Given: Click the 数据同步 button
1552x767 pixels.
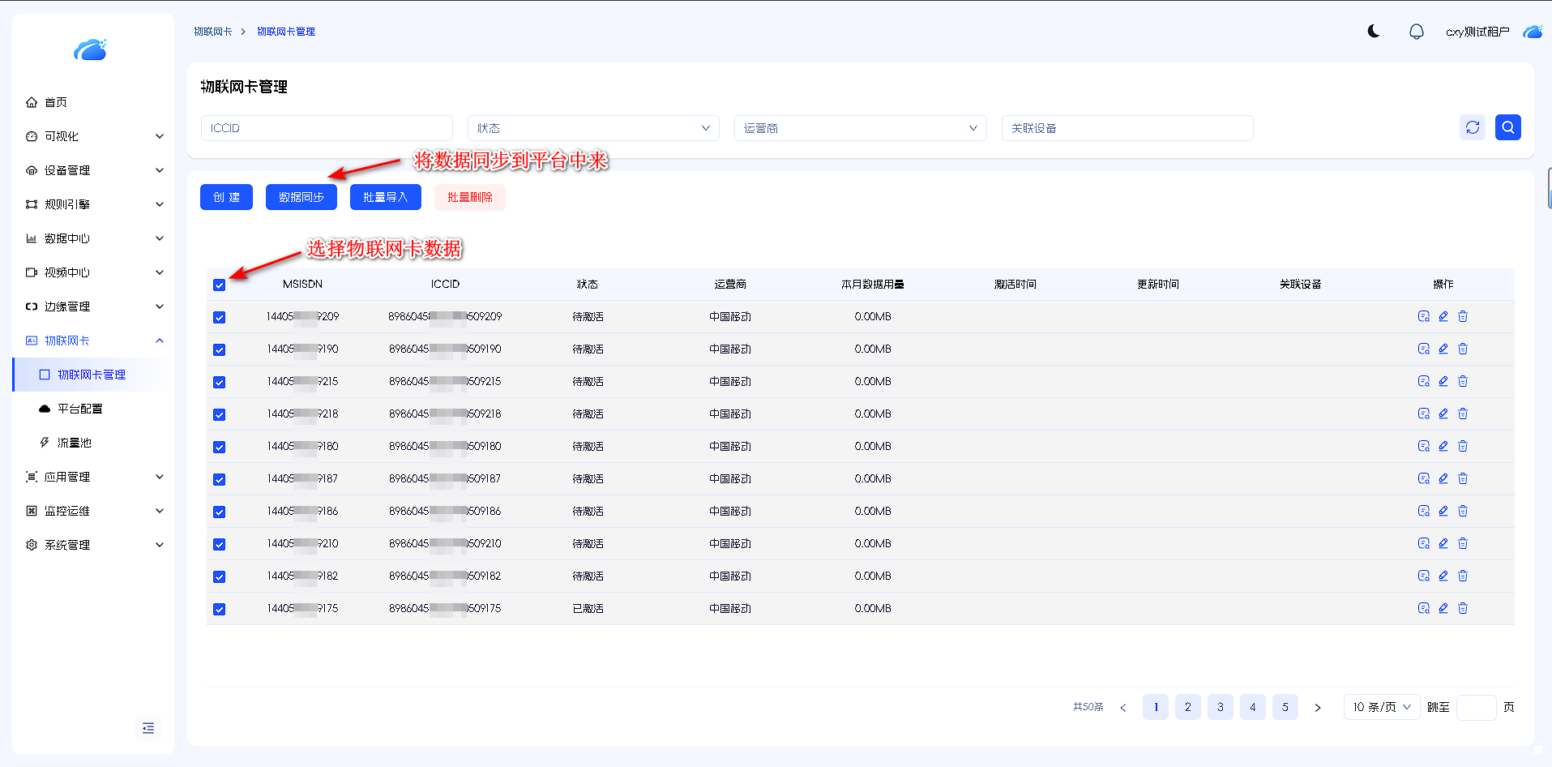Looking at the screenshot, I should pyautogui.click(x=301, y=197).
